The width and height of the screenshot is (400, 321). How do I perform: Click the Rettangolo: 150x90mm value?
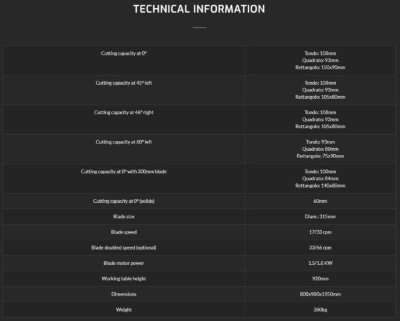tap(321, 67)
